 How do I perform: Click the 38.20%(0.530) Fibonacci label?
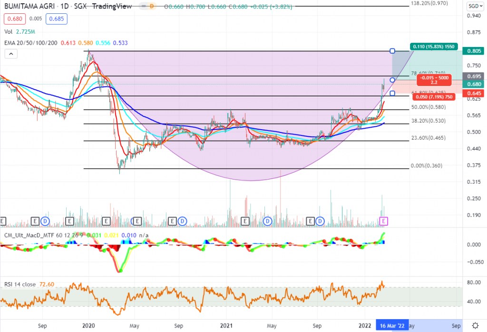pos(429,121)
